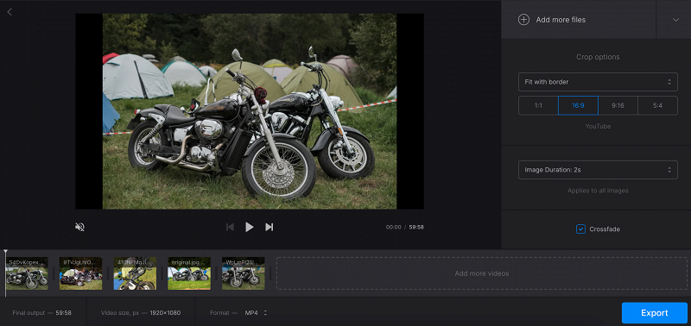Go back using the top-left arrow
This screenshot has width=691, height=326.
coord(10,12)
